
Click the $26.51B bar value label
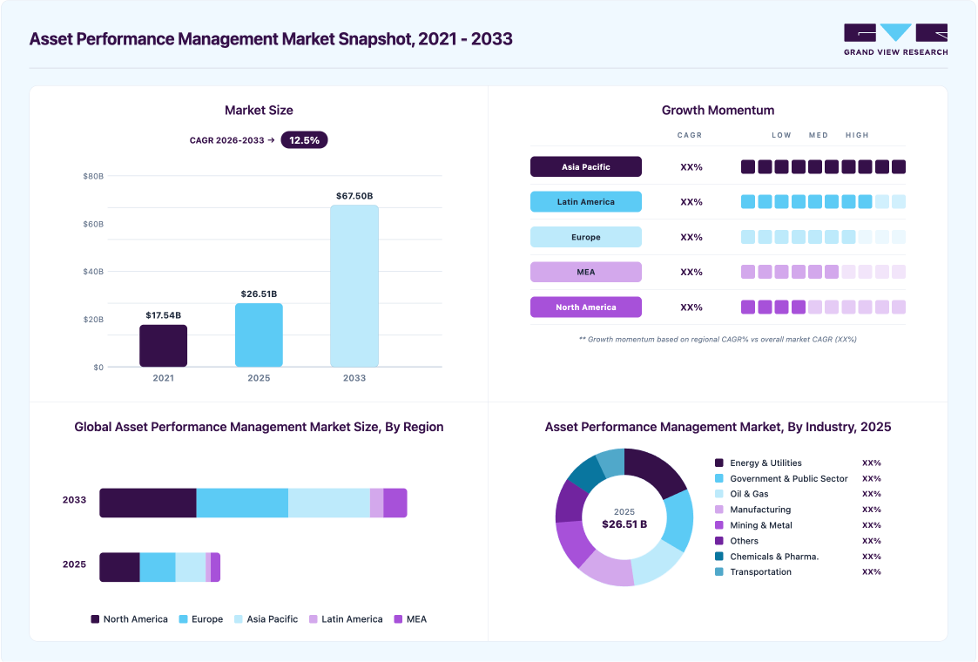click(259, 294)
